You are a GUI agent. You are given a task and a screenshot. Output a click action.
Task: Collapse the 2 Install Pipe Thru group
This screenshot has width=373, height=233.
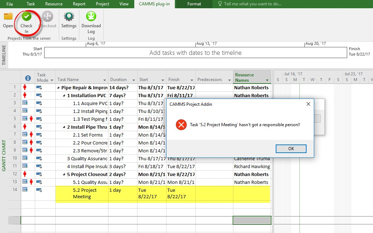64,127
